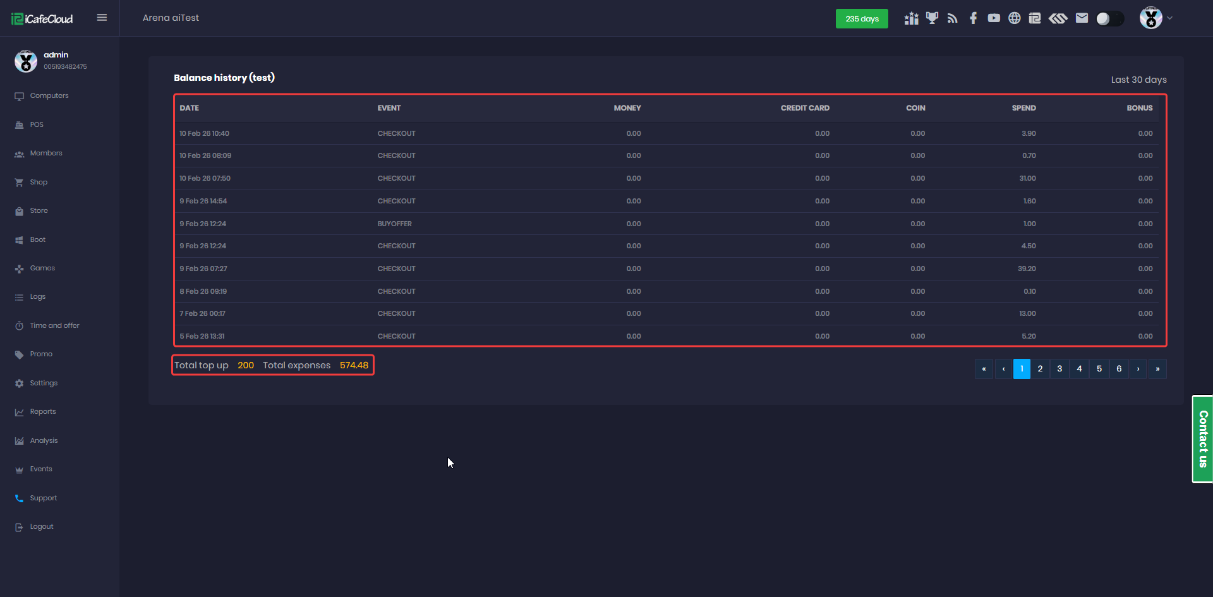Image resolution: width=1213 pixels, height=597 pixels.
Task: Open Time and offer sidebar item
Action: click(x=54, y=326)
